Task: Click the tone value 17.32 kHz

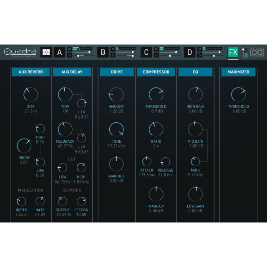Action: click(116, 146)
